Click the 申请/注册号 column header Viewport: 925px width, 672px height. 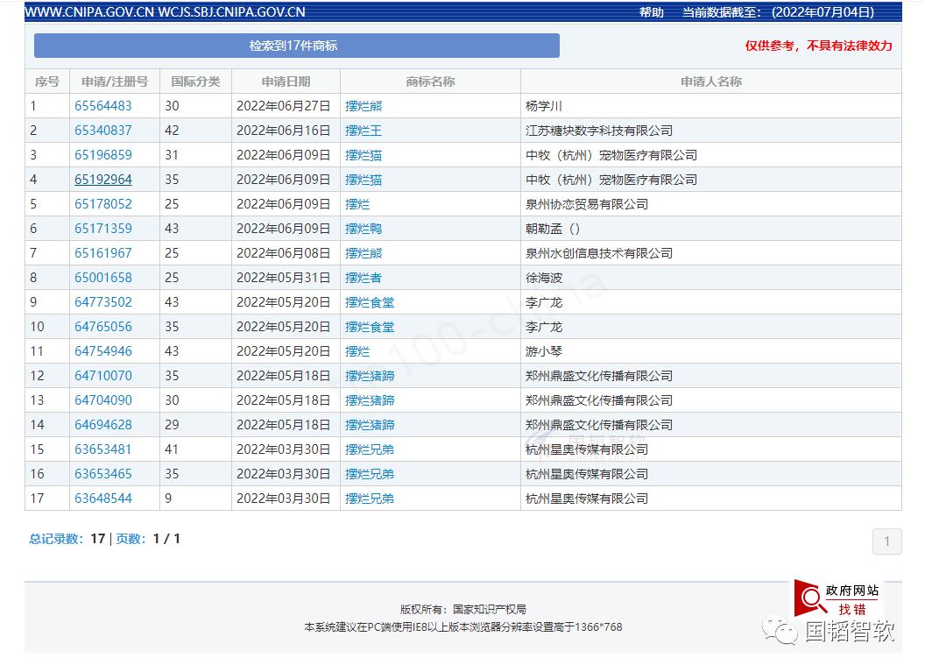pyautogui.click(x=115, y=81)
